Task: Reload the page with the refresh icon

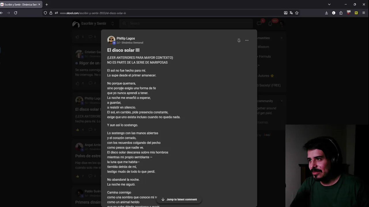Action: pyautogui.click(x=16, y=13)
